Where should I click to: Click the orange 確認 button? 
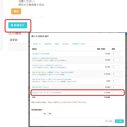tap(16, 11)
